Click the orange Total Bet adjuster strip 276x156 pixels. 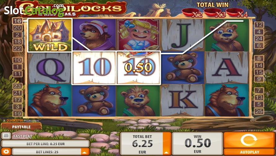167,144
